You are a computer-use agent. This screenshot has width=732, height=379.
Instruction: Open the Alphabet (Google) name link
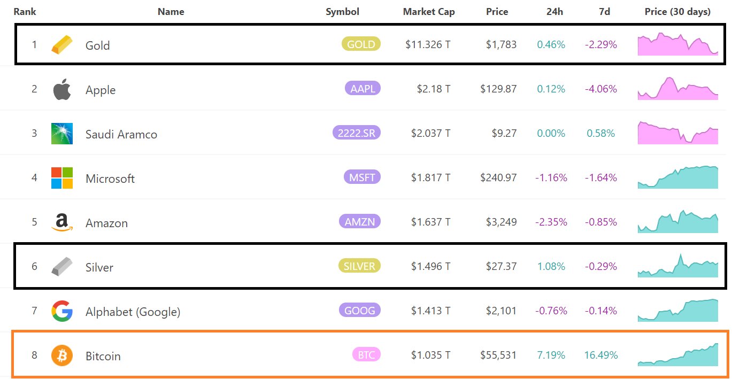click(x=133, y=312)
